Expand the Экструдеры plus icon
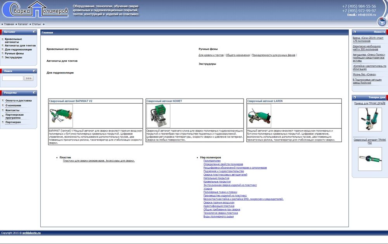This screenshot has width=388, height=244. click(x=2, y=57)
